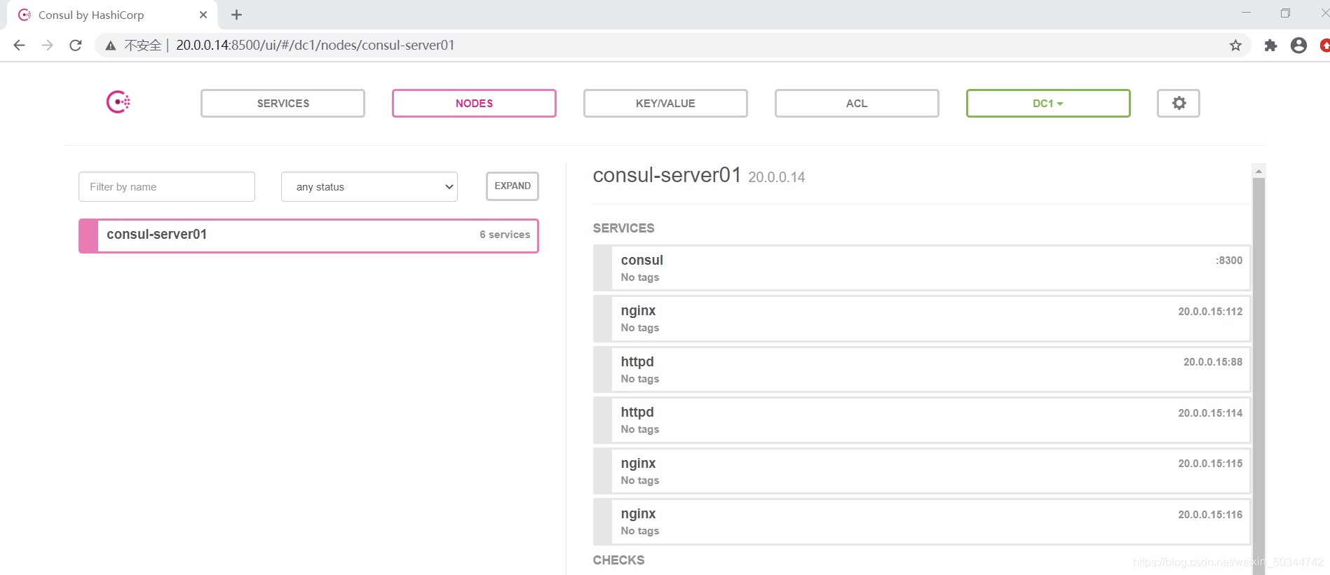Click the browser forward arrow
This screenshot has height=575, width=1330.
[47, 45]
